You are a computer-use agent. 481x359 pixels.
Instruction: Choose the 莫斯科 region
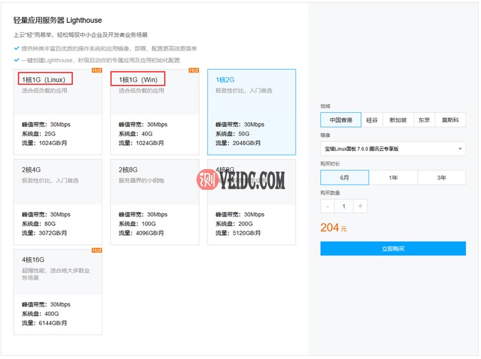[x=451, y=120]
